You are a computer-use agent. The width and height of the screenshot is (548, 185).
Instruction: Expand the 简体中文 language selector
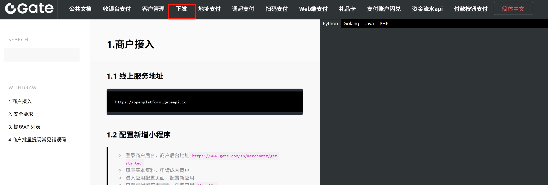(513, 9)
